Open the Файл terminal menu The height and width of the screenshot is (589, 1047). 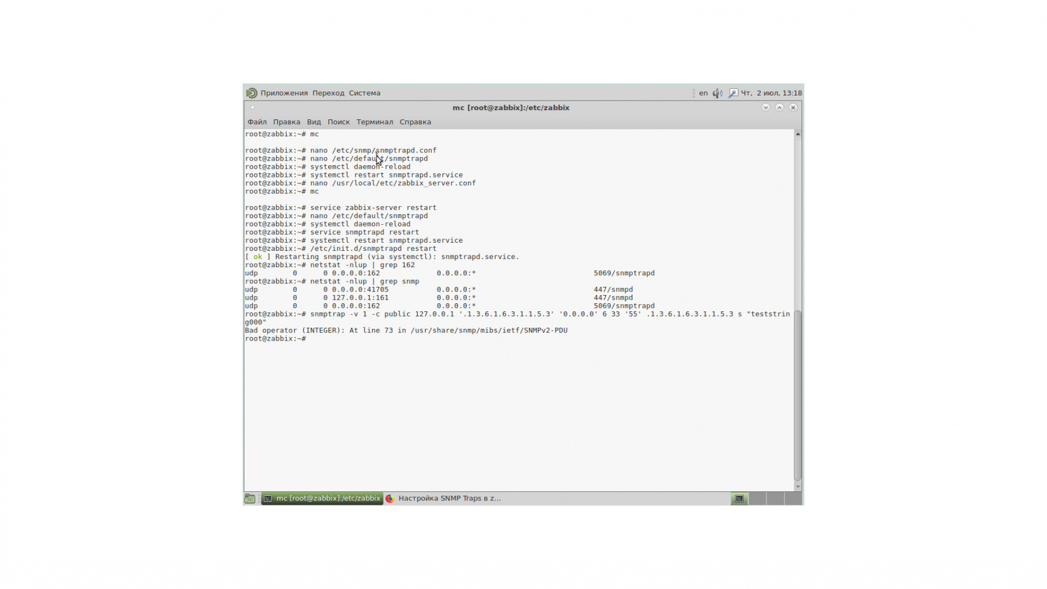tap(257, 122)
